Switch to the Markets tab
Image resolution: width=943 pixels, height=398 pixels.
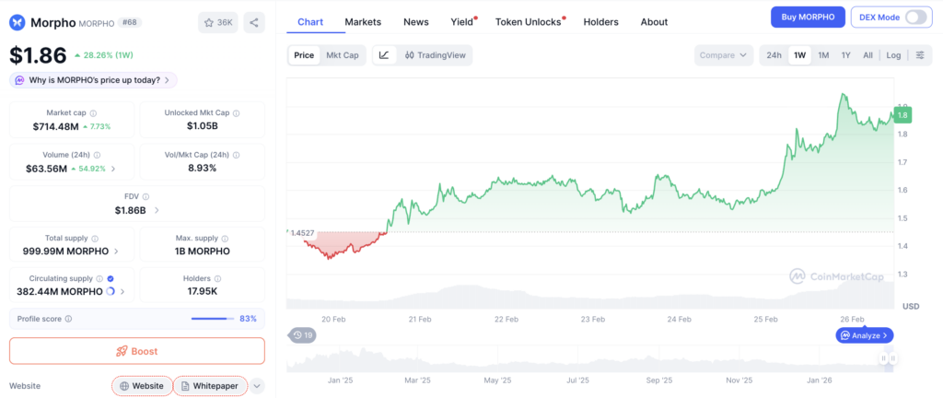point(363,21)
